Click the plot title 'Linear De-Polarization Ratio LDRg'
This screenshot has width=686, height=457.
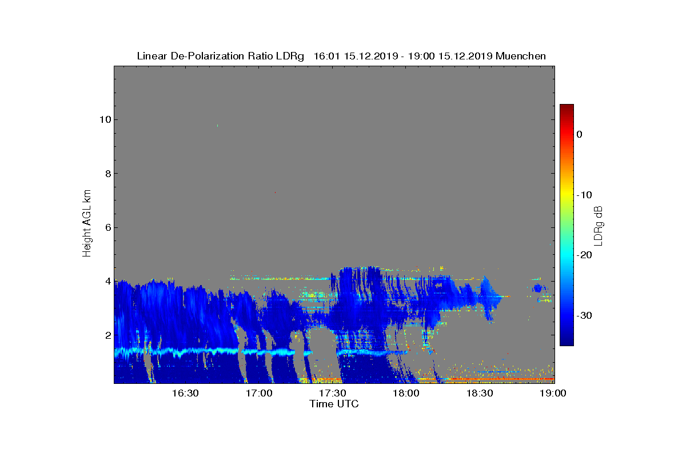click(221, 56)
